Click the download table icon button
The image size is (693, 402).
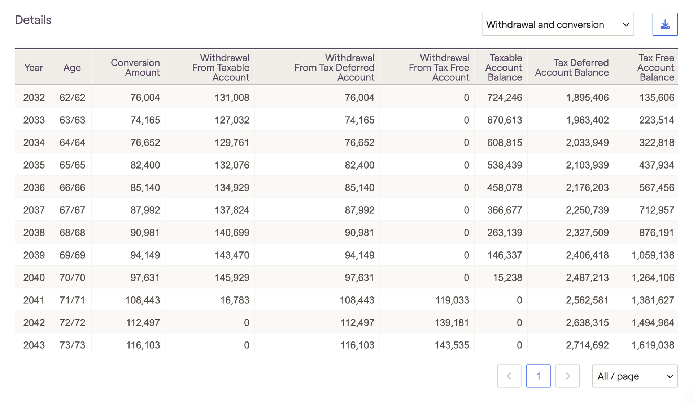pos(665,24)
